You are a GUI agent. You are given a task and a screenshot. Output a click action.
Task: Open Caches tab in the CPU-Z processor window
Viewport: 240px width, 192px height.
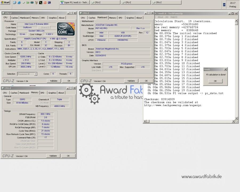pos(15,18)
